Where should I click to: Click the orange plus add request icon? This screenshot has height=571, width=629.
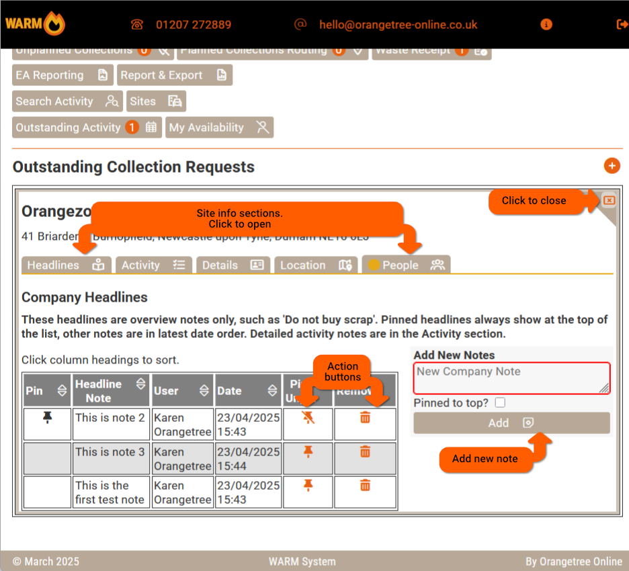click(612, 166)
